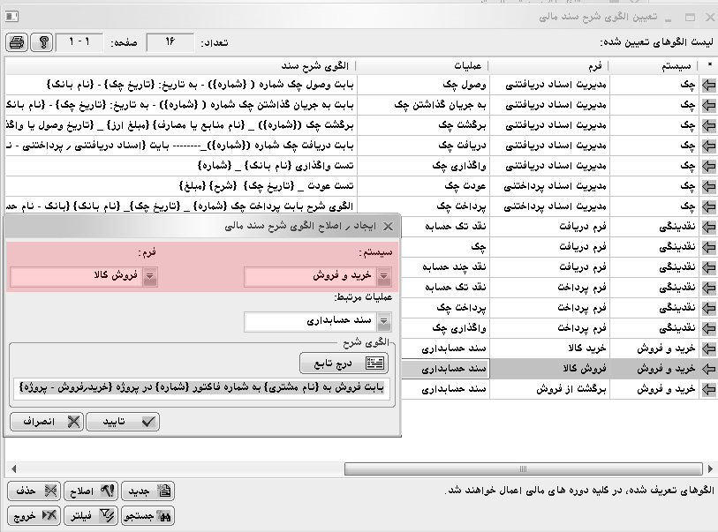Click the arrow icon on the برگشت از فروش row
The height and width of the screenshot is (532, 718).
(x=707, y=388)
